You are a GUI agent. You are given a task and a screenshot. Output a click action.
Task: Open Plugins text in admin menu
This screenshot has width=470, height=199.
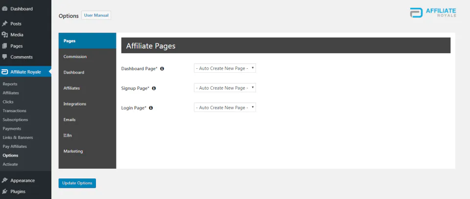18,192
